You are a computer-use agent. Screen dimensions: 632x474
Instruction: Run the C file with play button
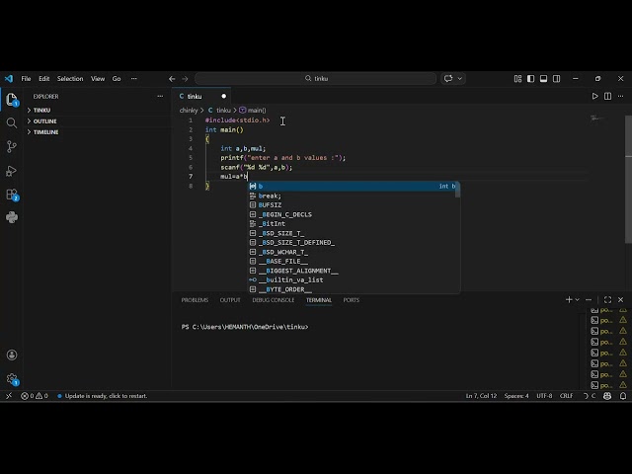click(x=594, y=97)
